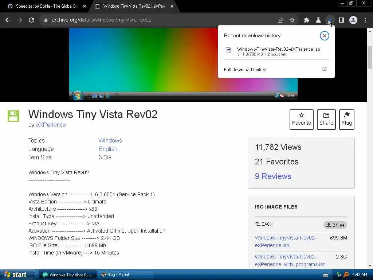This screenshot has width=373, height=280.
Task: Click the 11,782 Views text
Action: pos(278,147)
